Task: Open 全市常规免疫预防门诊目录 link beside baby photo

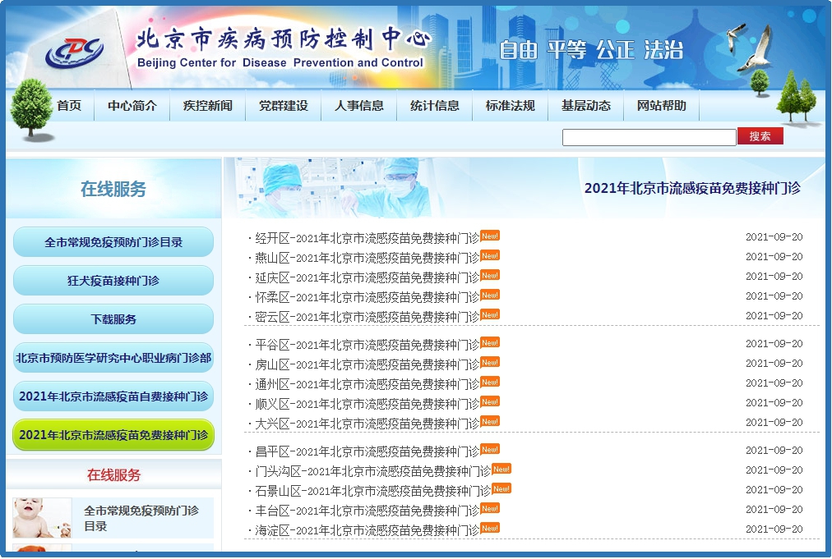Action: 141,518
